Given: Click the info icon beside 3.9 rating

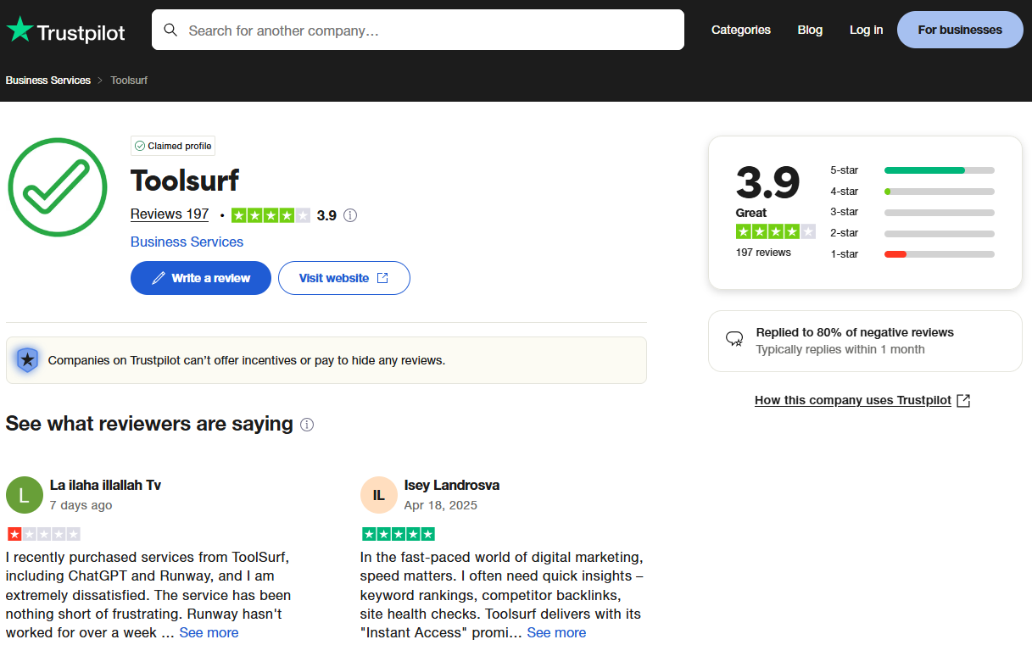Looking at the screenshot, I should click(x=350, y=215).
